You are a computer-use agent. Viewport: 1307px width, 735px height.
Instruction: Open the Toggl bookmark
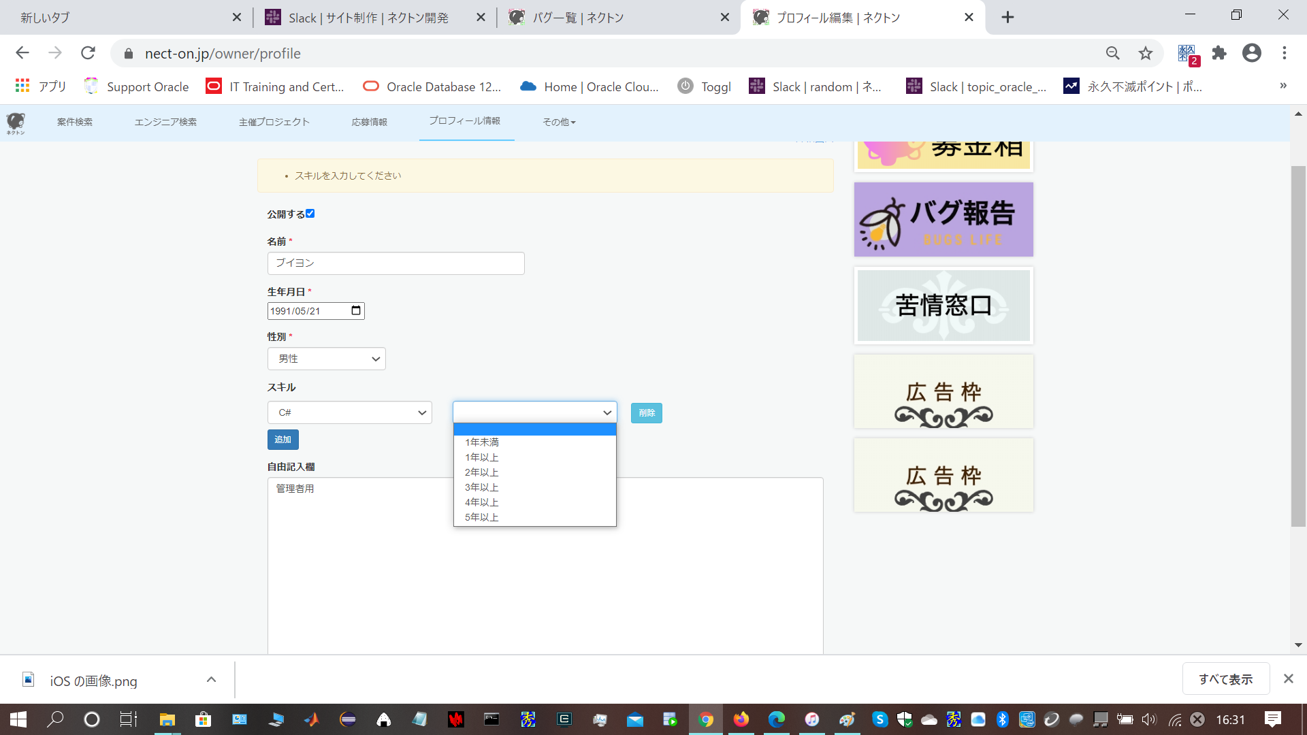[x=705, y=86]
